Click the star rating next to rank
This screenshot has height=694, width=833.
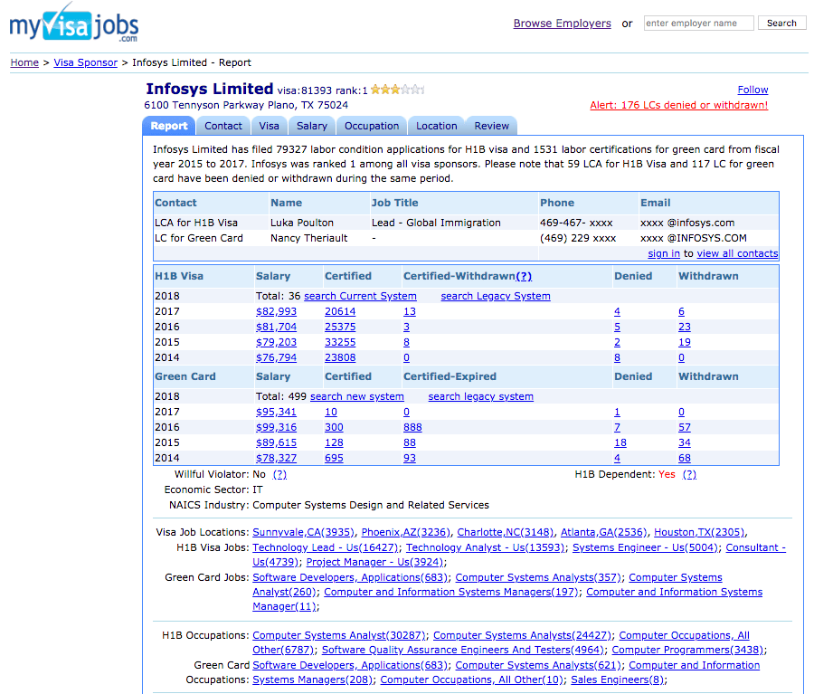tap(397, 90)
